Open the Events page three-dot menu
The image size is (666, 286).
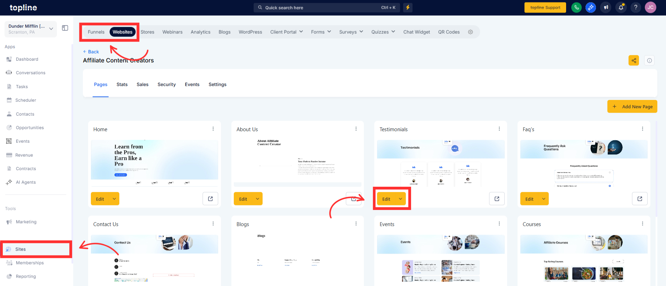click(499, 224)
